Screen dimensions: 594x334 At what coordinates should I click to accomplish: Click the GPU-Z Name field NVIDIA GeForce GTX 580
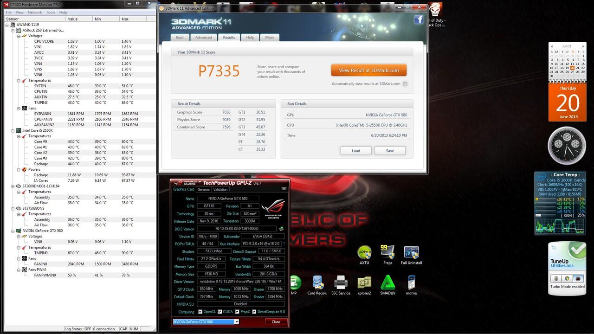click(x=228, y=199)
